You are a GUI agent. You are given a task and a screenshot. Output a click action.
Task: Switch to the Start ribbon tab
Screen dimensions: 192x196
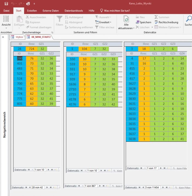[x=18, y=11]
